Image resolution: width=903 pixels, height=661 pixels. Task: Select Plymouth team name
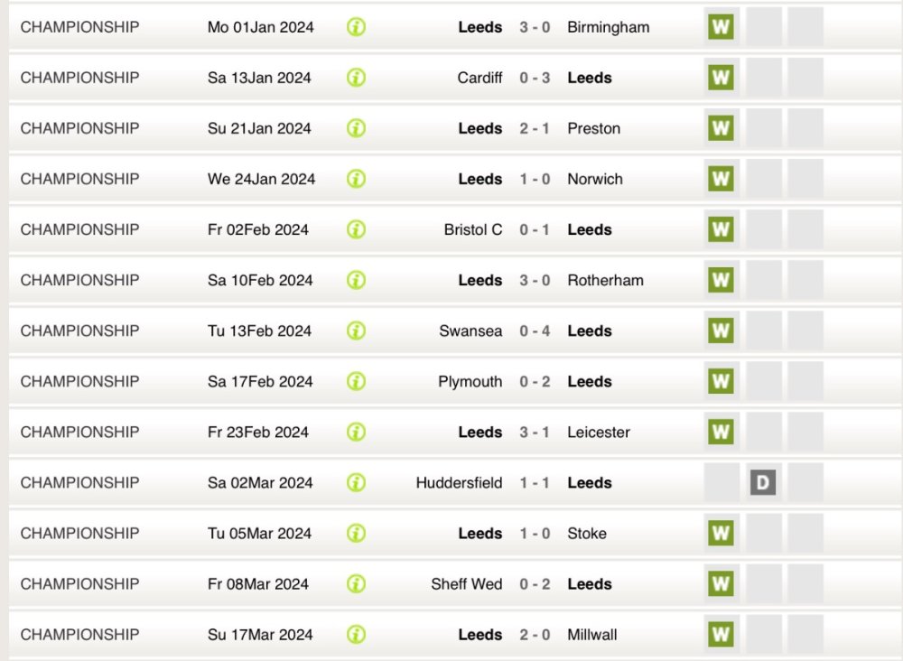pos(470,381)
